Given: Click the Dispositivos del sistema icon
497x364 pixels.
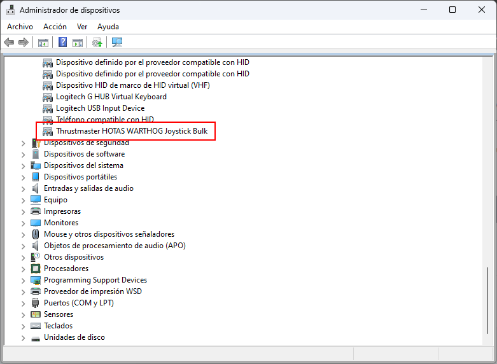Looking at the screenshot, I should coord(36,165).
